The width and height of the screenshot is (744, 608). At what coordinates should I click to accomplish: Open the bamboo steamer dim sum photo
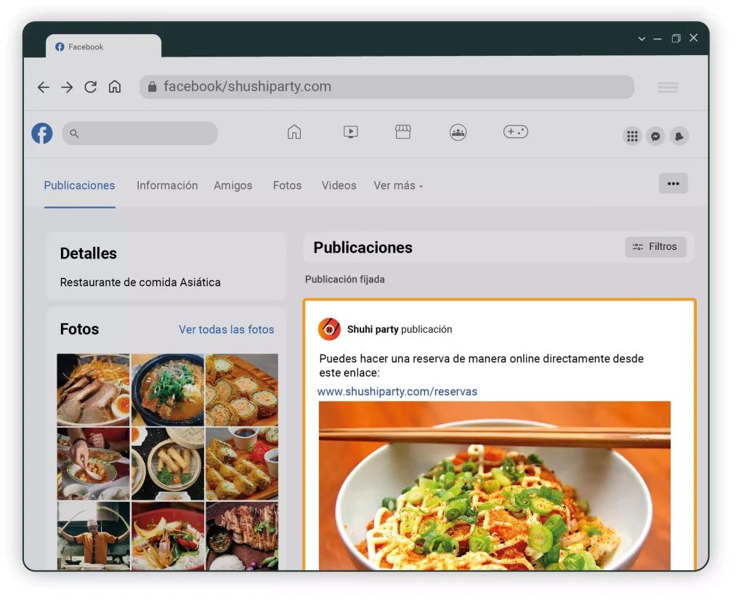tap(168, 464)
